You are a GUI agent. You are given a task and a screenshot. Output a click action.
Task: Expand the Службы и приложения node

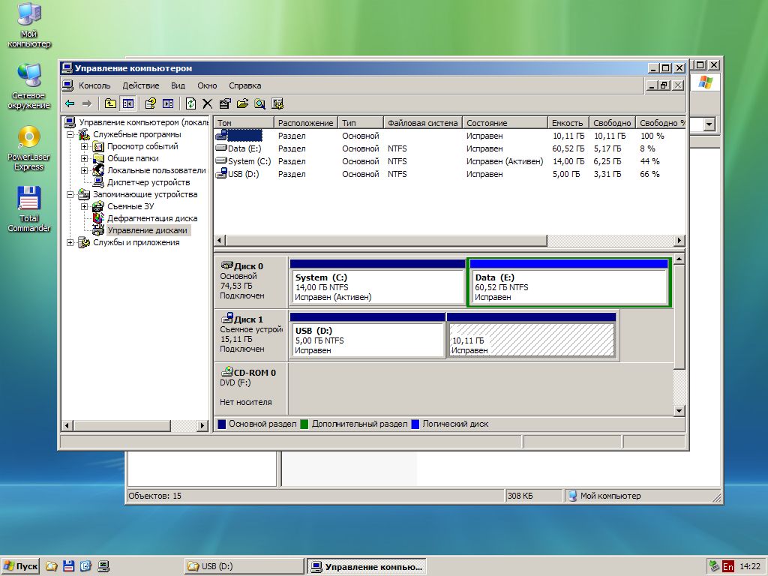[x=70, y=242]
